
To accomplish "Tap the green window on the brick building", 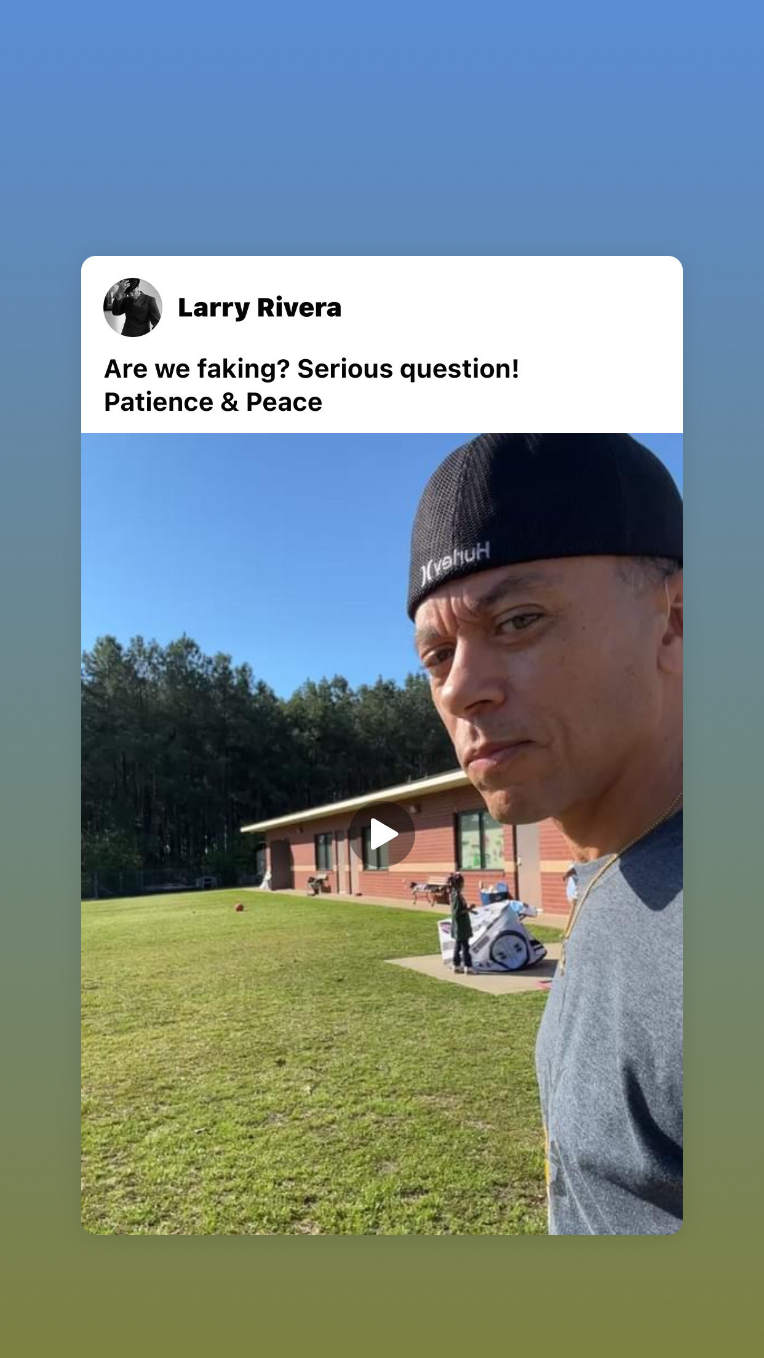I will 479,840.
